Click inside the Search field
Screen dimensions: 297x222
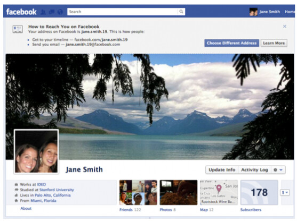coord(123,12)
